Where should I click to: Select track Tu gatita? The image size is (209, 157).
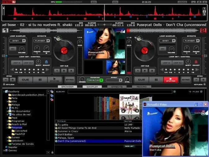coord(98,125)
